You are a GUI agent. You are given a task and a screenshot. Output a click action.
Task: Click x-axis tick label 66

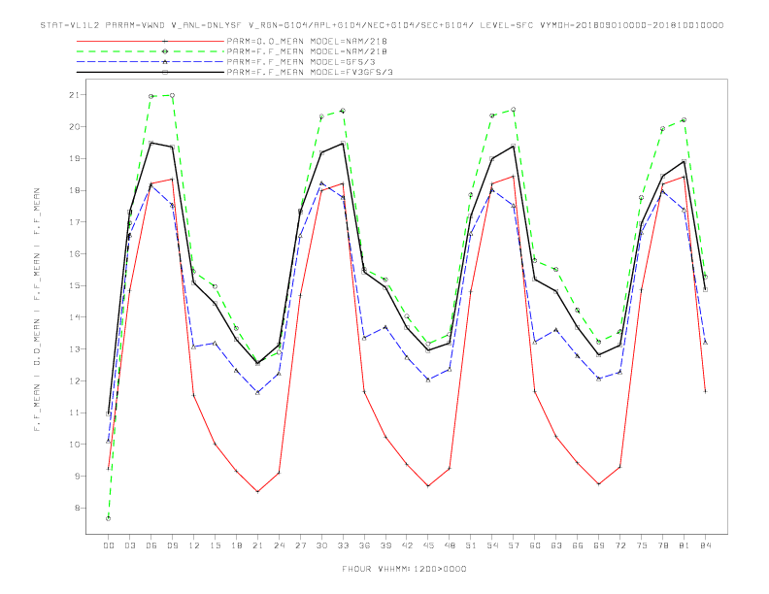pos(578,545)
